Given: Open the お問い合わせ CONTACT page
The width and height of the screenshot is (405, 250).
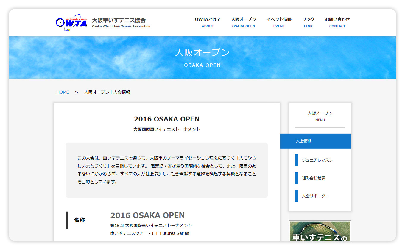Looking at the screenshot, I should [x=337, y=22].
